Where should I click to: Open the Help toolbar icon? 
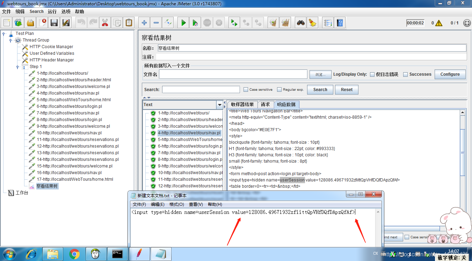340,23
